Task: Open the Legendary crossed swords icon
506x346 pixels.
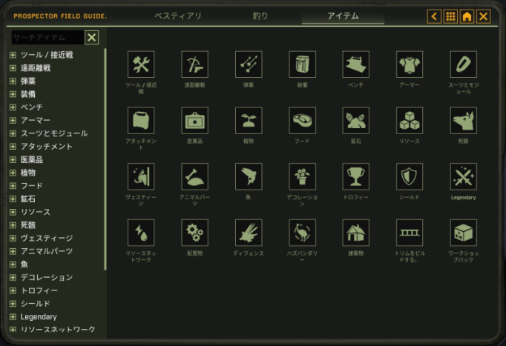Action: click(x=464, y=176)
